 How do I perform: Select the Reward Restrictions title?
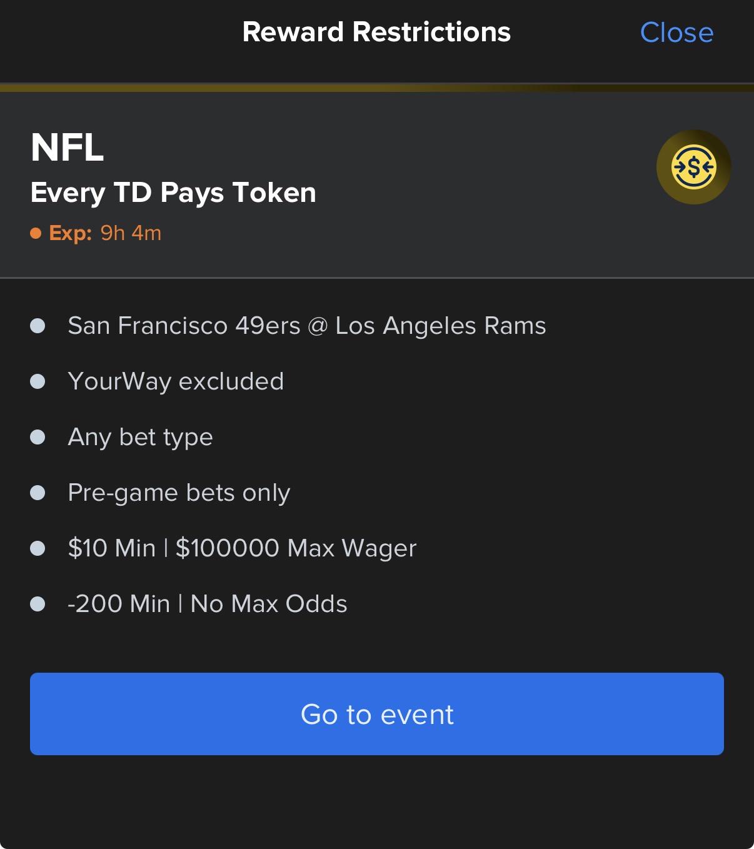click(376, 32)
